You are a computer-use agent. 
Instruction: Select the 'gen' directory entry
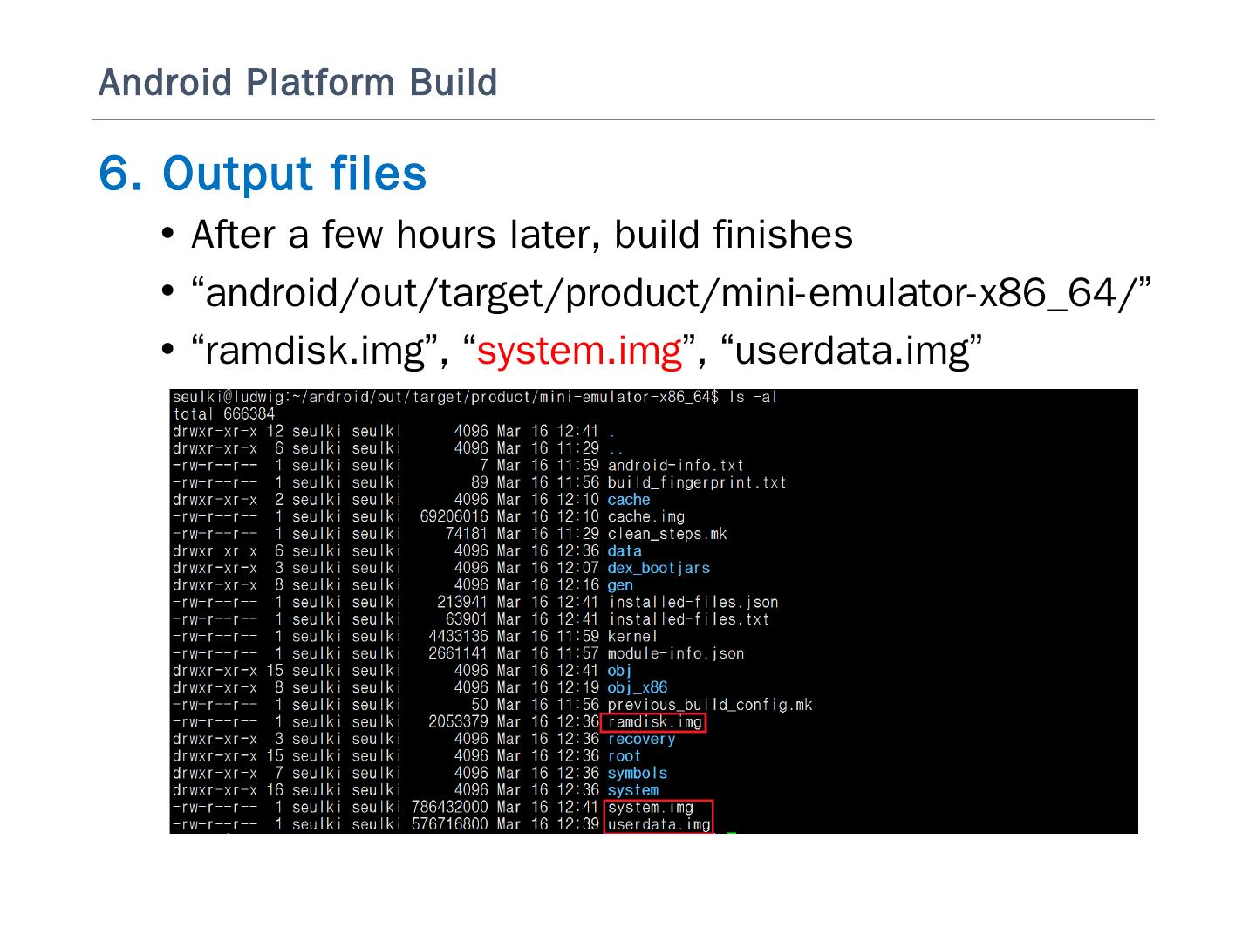pyautogui.click(x=620, y=585)
